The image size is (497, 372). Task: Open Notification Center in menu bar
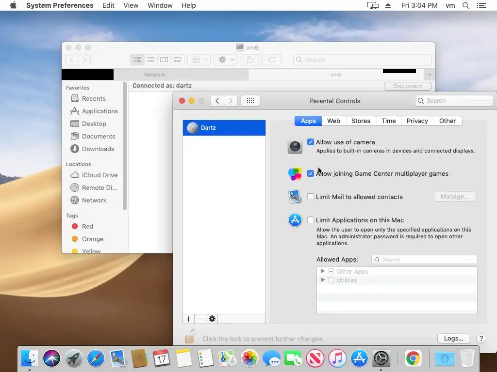coord(481,5)
